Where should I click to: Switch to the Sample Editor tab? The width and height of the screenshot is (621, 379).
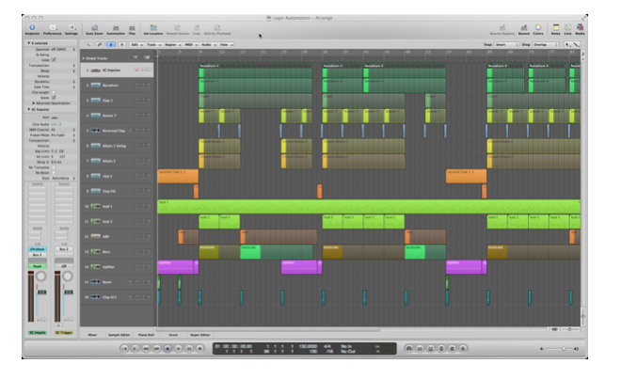(119, 335)
